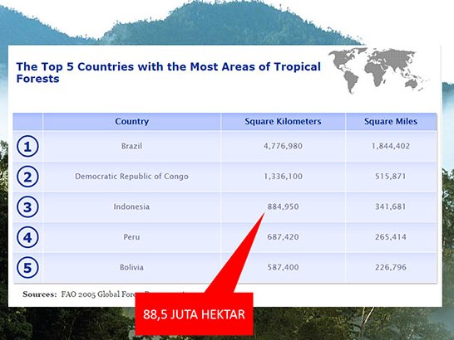Image resolution: width=454 pixels, height=340 pixels.
Task: Click the 1,844,402 square miles value
Action: (x=391, y=146)
